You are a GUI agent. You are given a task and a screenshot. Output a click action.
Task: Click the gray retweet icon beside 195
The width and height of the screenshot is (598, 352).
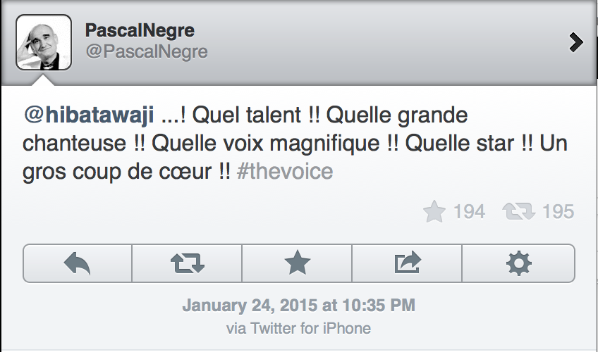[x=519, y=211]
